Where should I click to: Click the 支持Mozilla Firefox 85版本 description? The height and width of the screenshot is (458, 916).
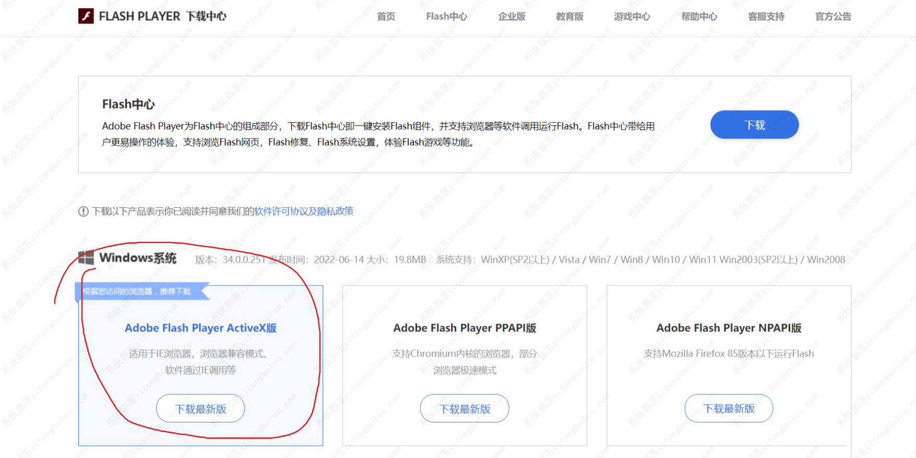pos(729,354)
